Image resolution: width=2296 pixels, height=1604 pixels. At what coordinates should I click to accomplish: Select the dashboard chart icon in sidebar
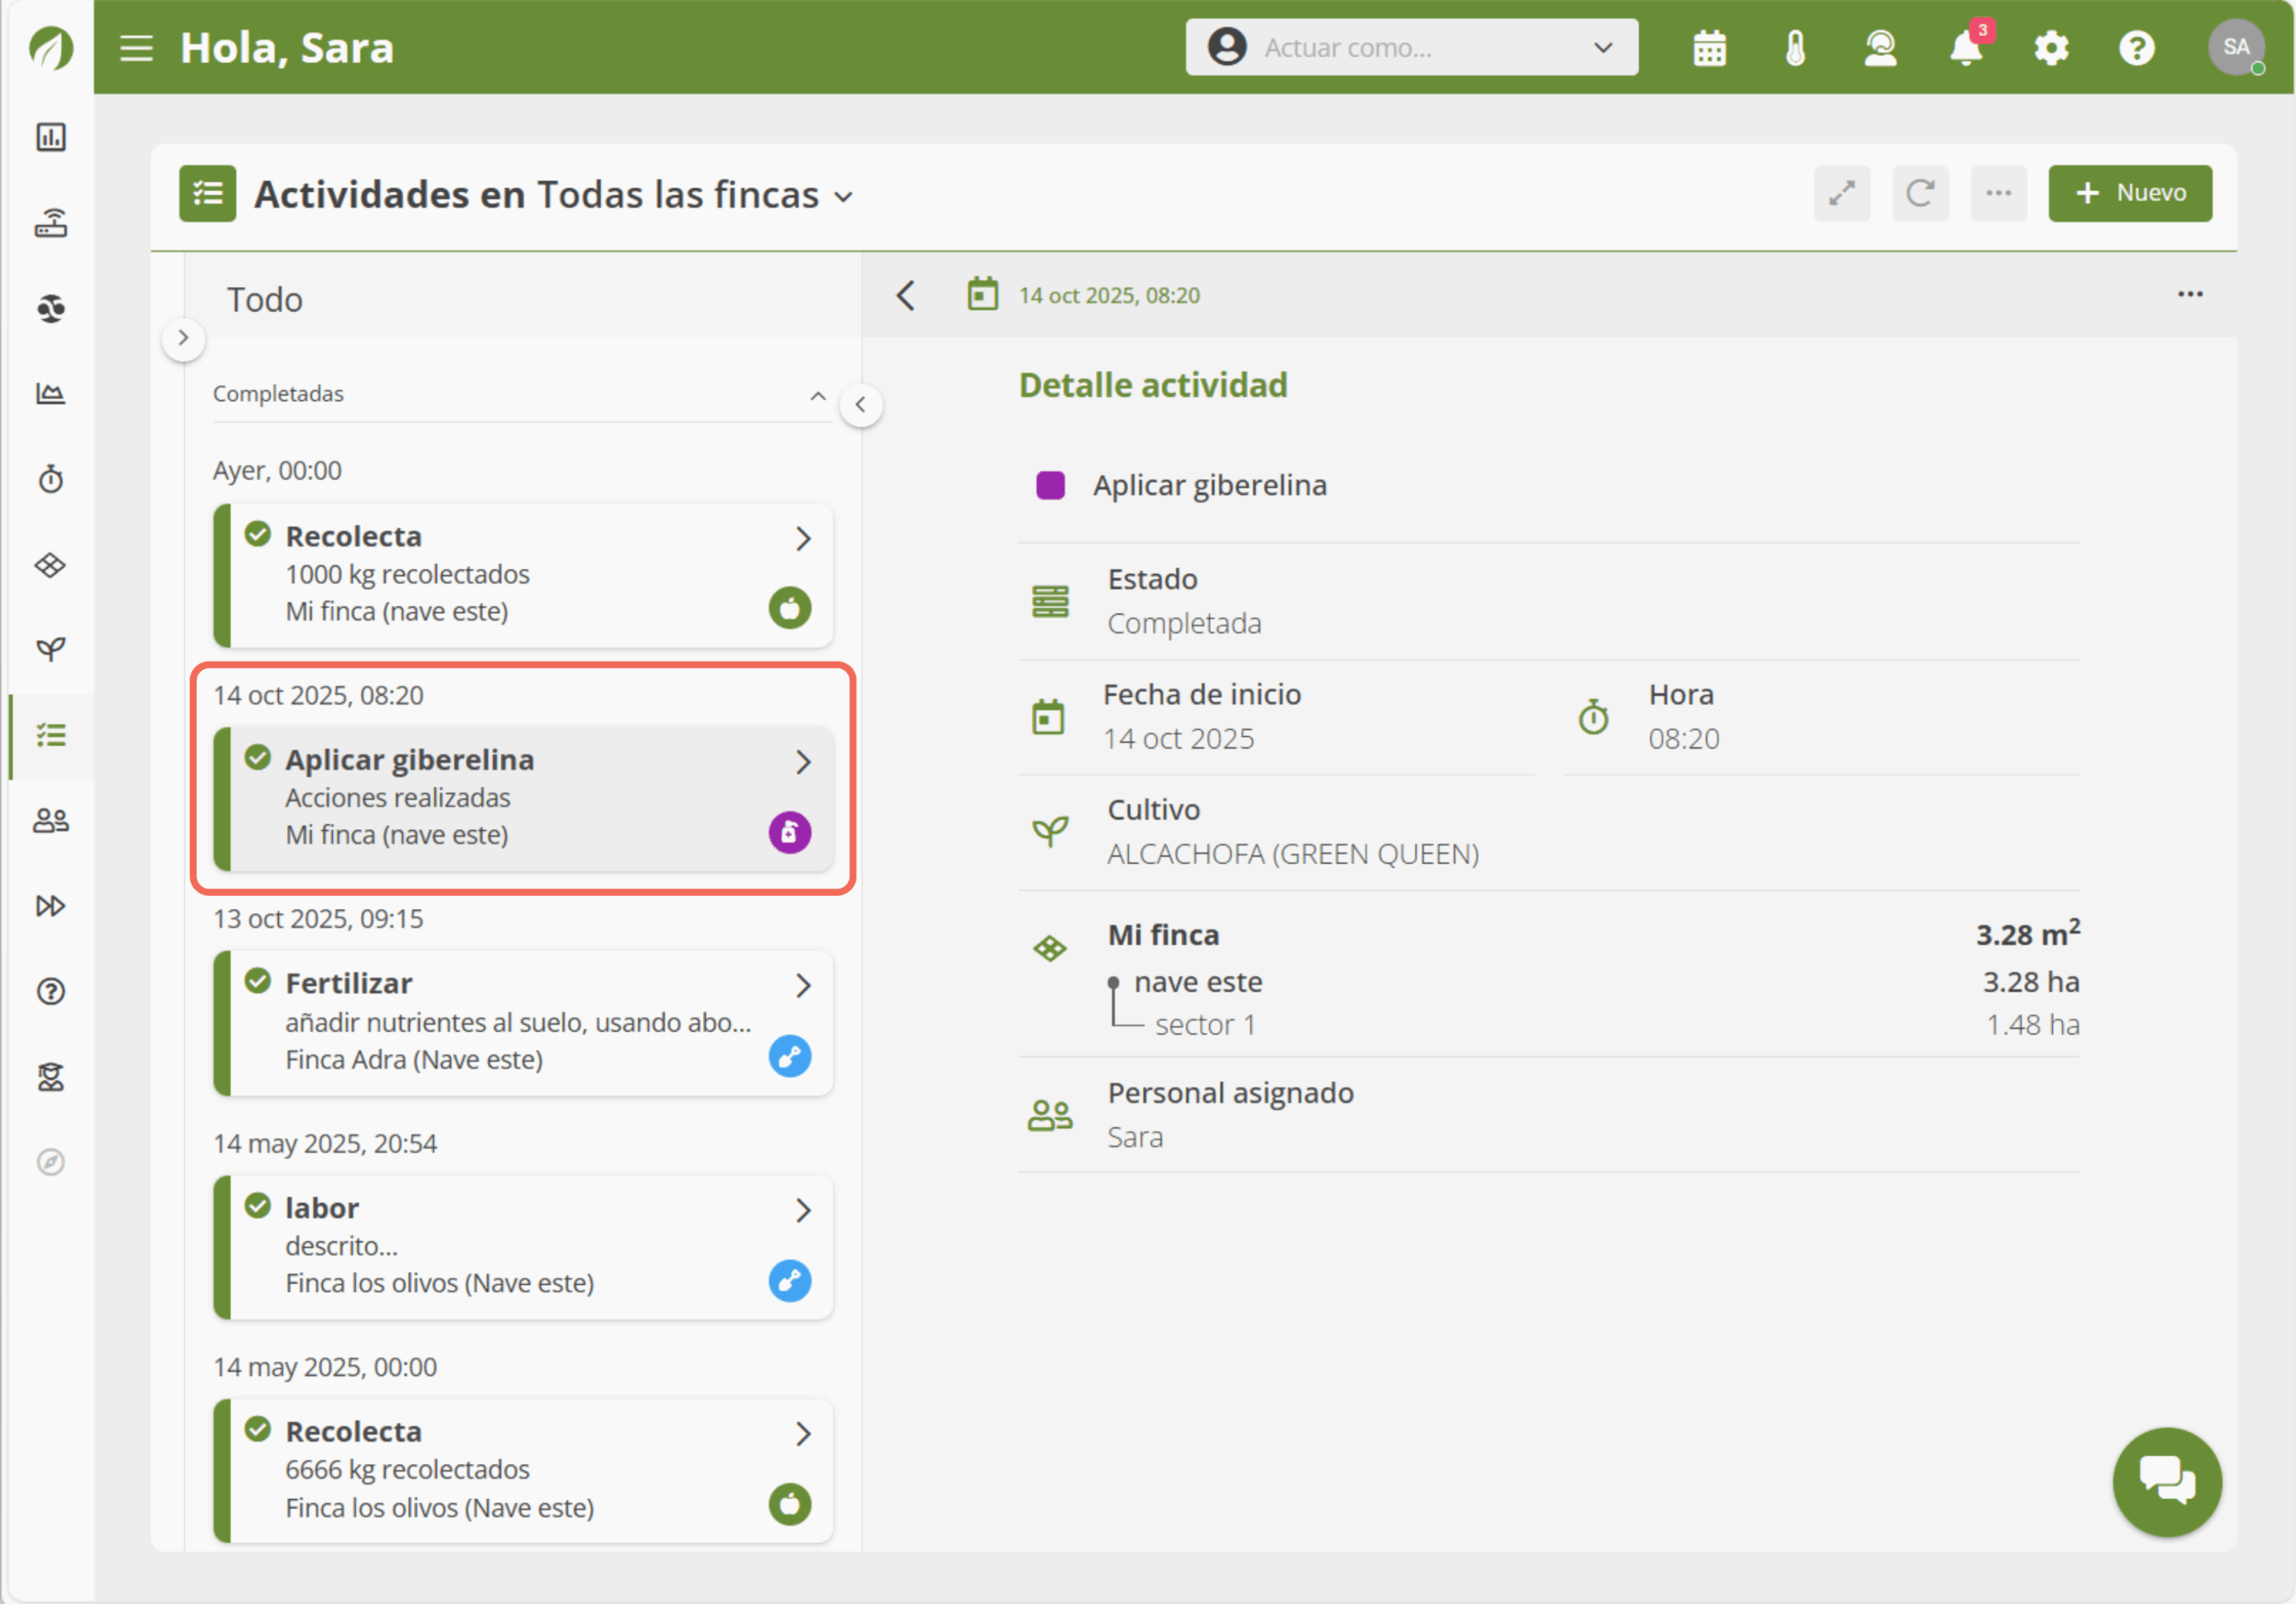(x=51, y=137)
